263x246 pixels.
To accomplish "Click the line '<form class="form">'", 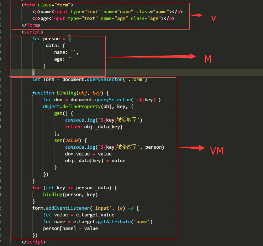I will click(x=47, y=5).
